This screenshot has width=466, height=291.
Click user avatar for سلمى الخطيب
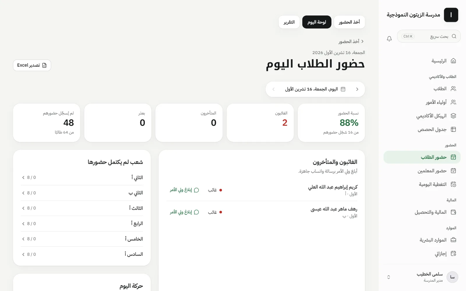click(452, 277)
